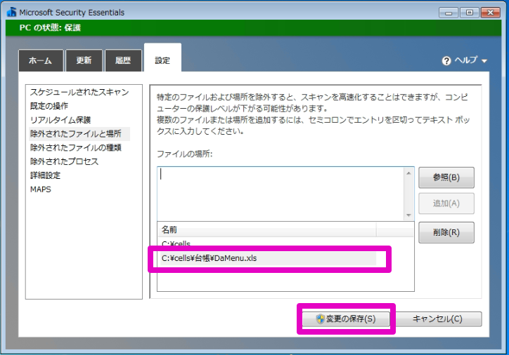This screenshot has width=509, height=355.
Task: Click the text box scroll up arrow
Action: pyautogui.click(x=409, y=173)
